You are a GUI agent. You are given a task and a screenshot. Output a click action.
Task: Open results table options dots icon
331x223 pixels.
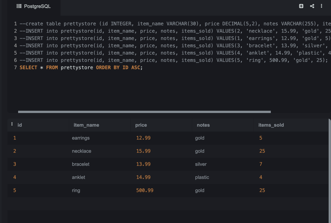point(12,124)
